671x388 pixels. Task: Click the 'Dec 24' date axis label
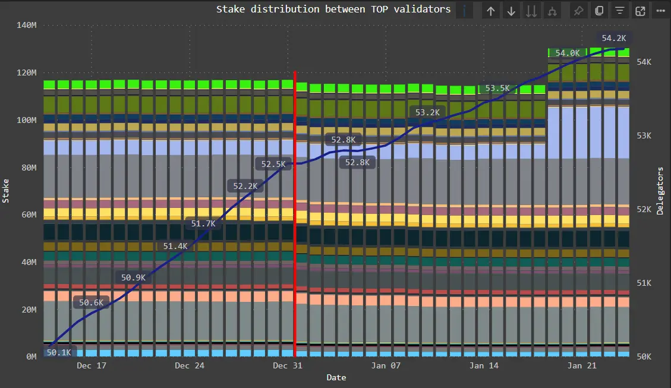click(x=190, y=366)
